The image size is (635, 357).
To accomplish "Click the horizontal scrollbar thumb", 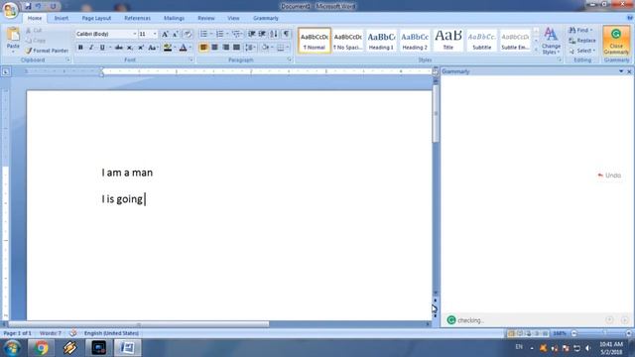I will pos(139,324).
